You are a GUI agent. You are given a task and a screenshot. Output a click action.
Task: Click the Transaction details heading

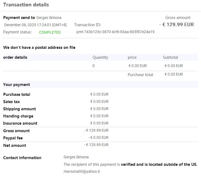pyautogui.click(x=26, y=5)
